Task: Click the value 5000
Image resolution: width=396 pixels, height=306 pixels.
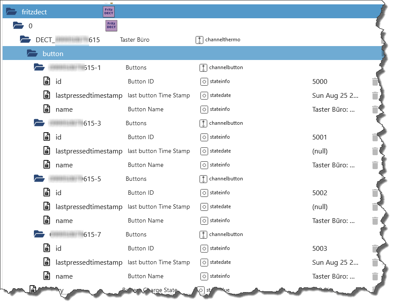Action: click(x=320, y=82)
